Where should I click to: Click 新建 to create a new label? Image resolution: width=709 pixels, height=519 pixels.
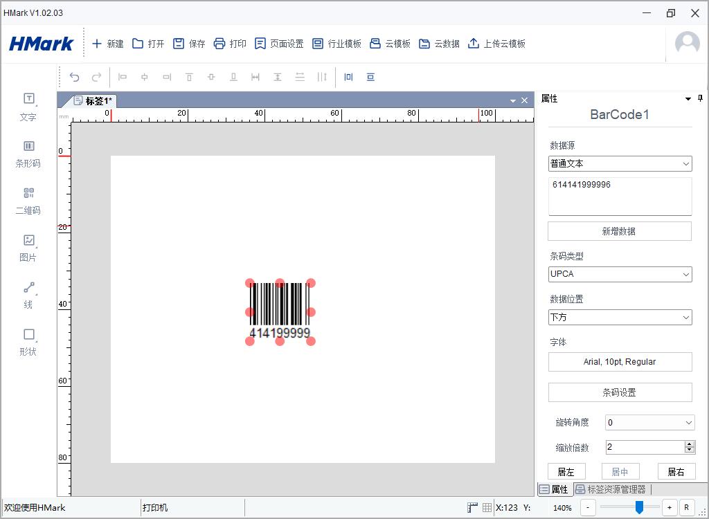pyautogui.click(x=107, y=44)
